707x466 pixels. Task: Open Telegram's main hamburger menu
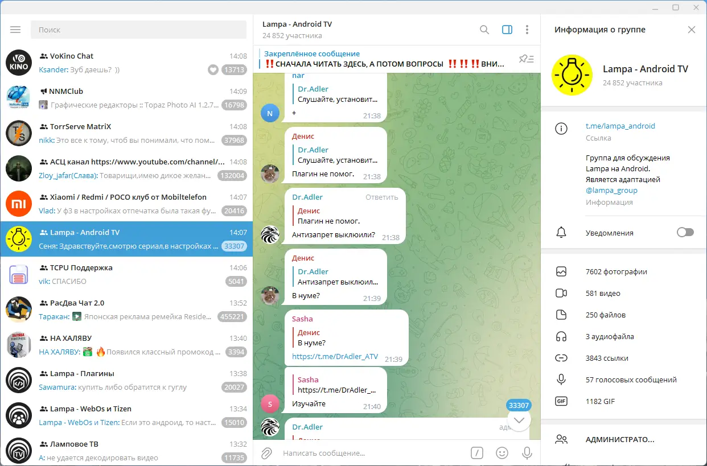pos(15,29)
